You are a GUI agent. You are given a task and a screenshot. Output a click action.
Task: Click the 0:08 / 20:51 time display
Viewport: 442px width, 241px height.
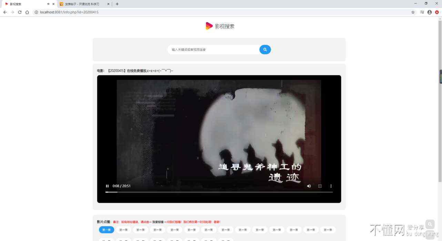[121, 186]
